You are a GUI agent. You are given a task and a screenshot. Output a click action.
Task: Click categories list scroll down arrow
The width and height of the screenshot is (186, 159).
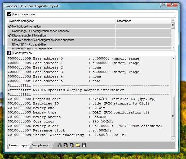pos(173,47)
